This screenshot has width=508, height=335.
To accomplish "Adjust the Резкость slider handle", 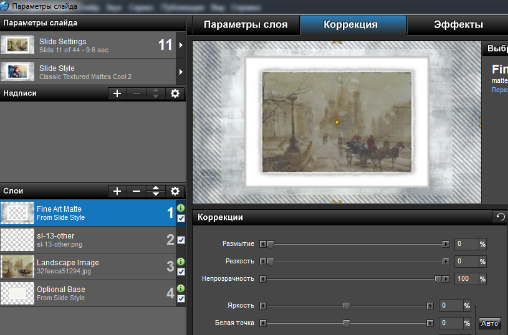I will (270, 262).
